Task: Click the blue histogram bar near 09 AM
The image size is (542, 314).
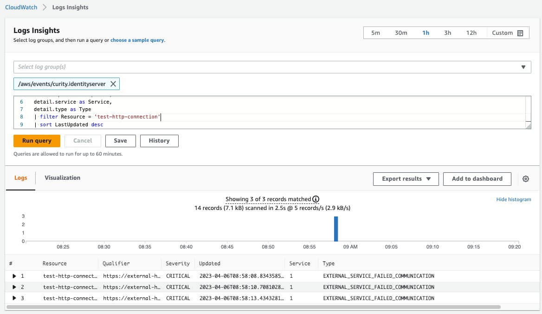Action: 336,229
